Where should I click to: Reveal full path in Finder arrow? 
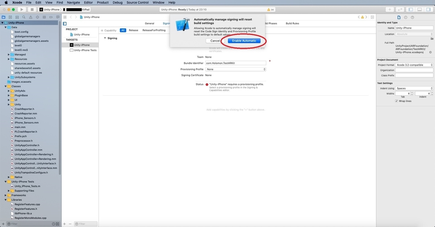tap(430, 52)
